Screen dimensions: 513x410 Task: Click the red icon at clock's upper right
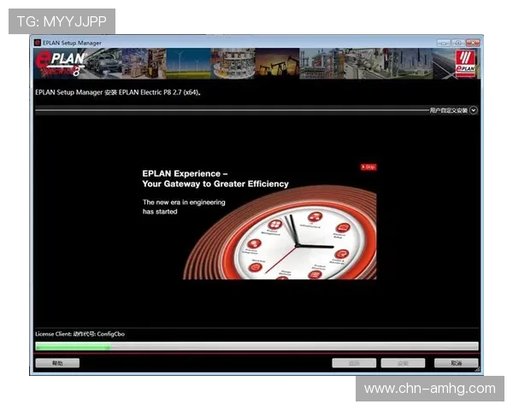tap(342, 228)
